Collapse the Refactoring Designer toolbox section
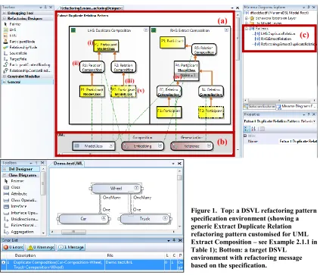 point(5,18)
